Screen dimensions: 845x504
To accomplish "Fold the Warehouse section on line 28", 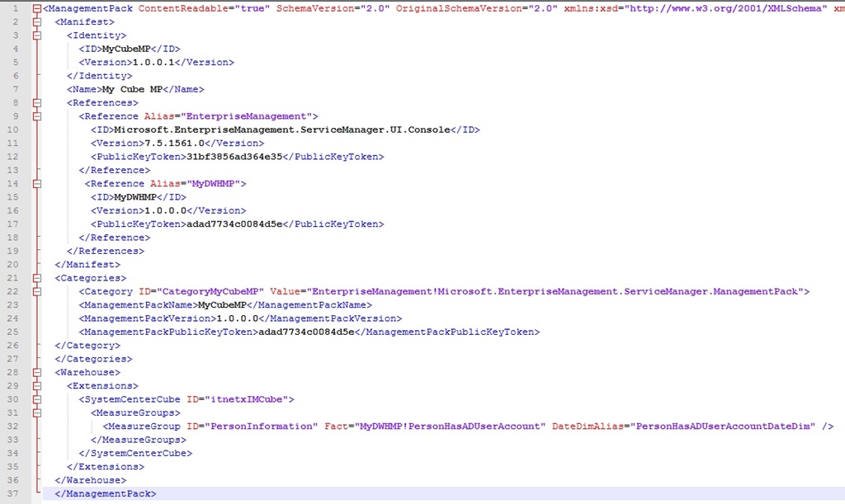I will 36,372.
